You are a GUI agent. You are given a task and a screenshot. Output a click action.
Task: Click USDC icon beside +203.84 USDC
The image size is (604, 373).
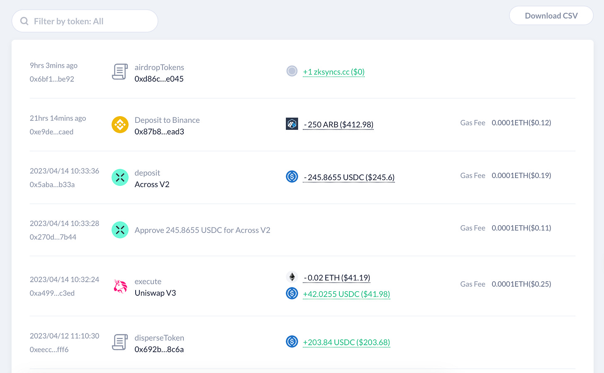tap(292, 341)
